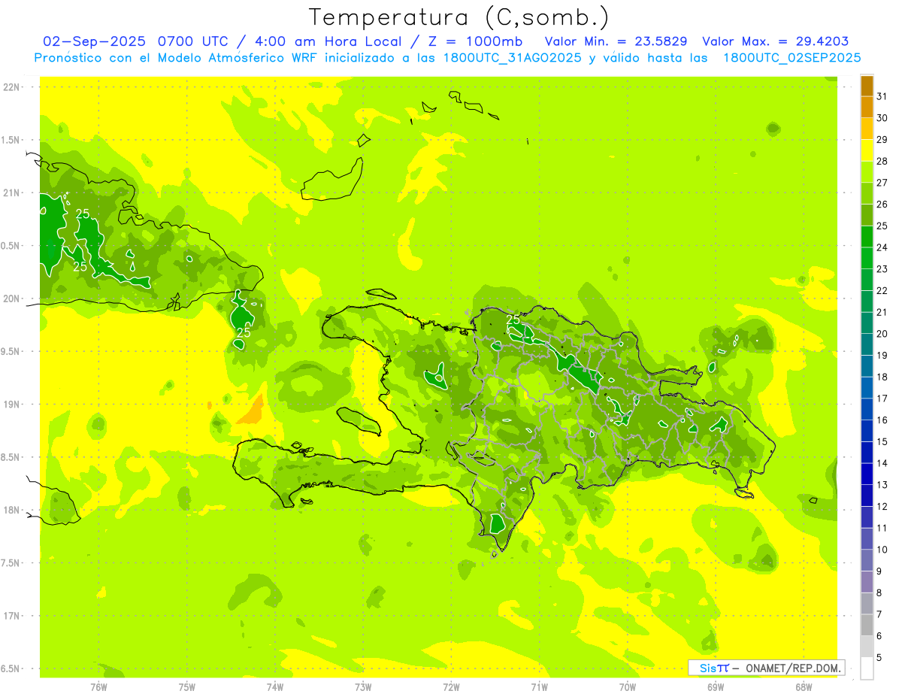Screen dimensions: 902x697
Task: Click the purple legend band between 9 and 10
Action: coord(867,560)
